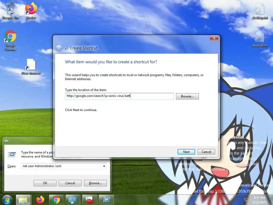Open the Windows Start menu orb
Image resolution: width=273 pixels, height=205 pixels.
tap(7, 200)
